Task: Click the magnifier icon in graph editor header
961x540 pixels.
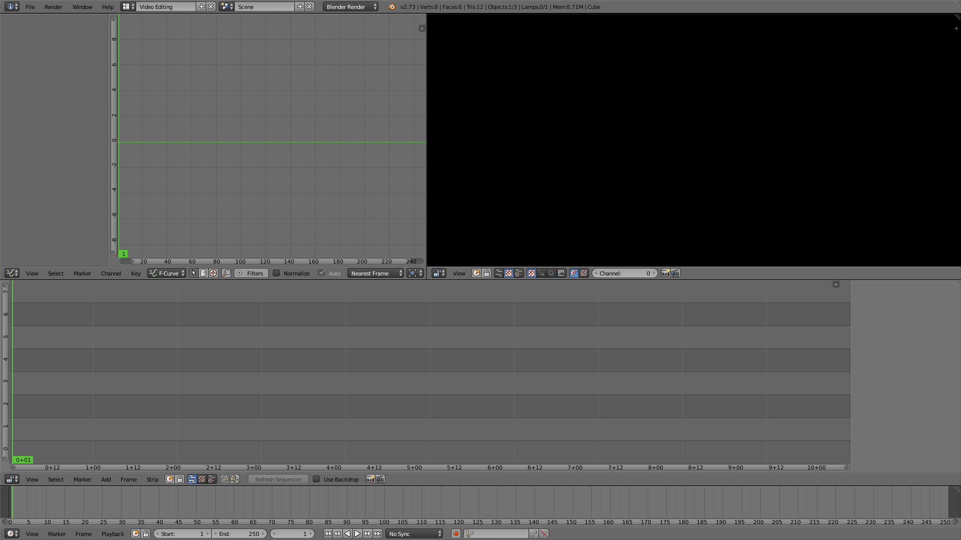Action: [x=226, y=273]
